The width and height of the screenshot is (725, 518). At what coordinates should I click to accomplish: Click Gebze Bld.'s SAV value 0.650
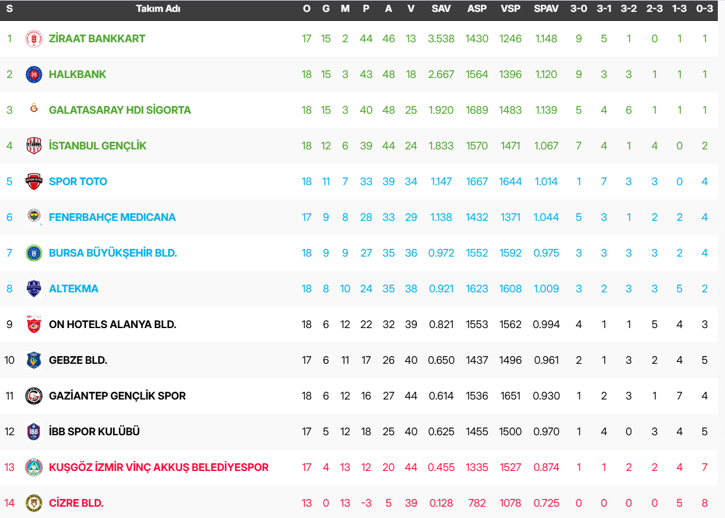pyautogui.click(x=441, y=360)
